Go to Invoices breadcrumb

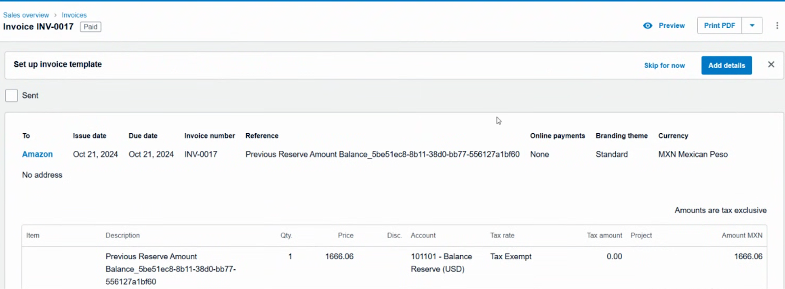pos(74,15)
